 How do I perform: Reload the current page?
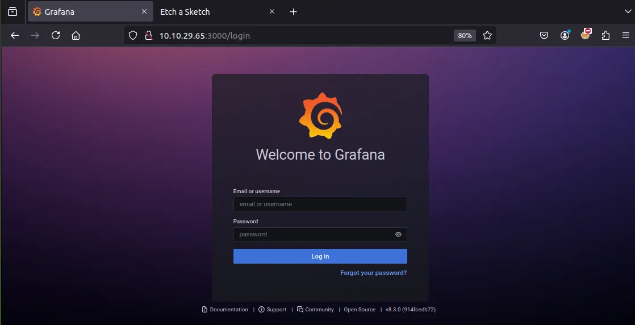[56, 35]
